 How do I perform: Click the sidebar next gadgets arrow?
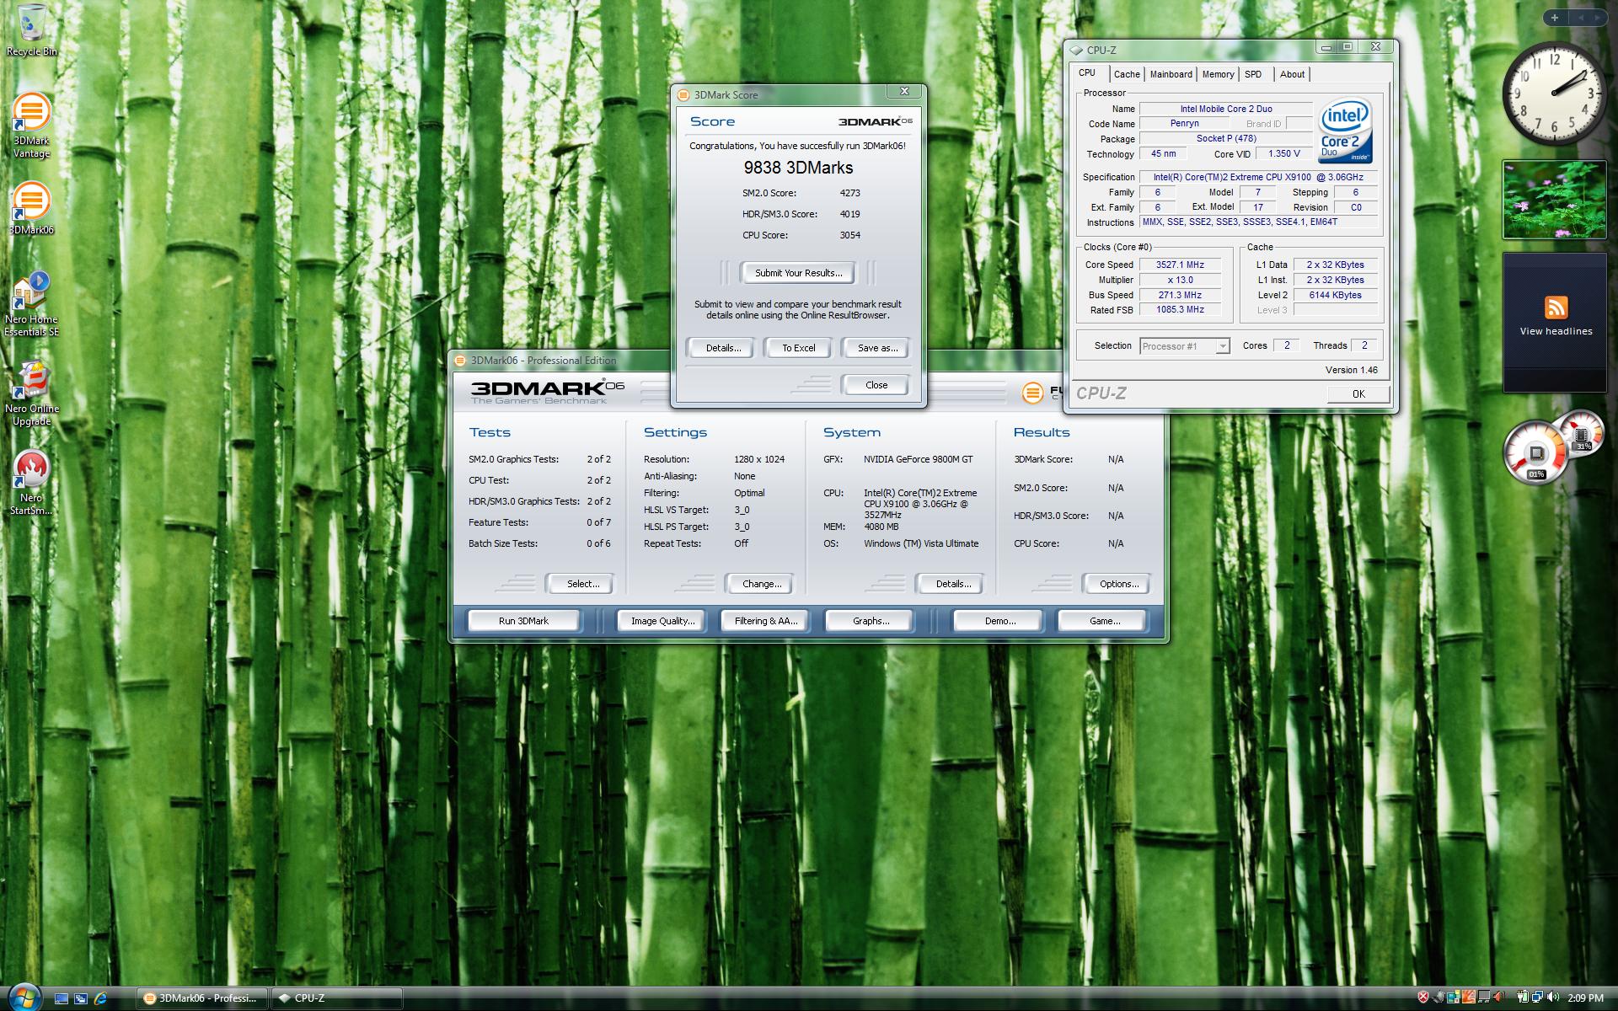coord(1599,18)
